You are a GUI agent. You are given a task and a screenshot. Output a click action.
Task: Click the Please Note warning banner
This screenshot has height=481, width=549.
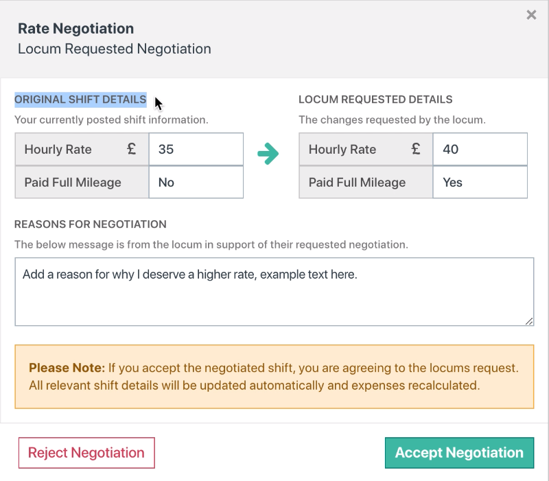(x=274, y=377)
